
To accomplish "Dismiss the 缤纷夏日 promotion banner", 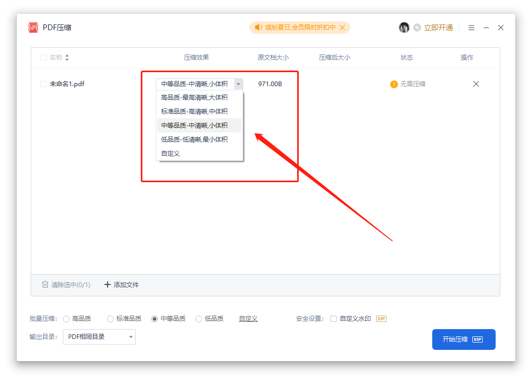I will click(342, 28).
